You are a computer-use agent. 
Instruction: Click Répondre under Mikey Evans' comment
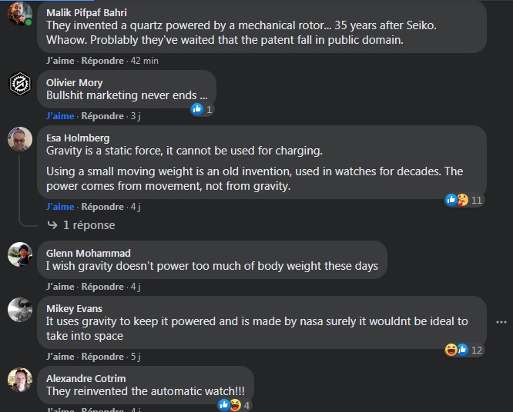(x=102, y=357)
